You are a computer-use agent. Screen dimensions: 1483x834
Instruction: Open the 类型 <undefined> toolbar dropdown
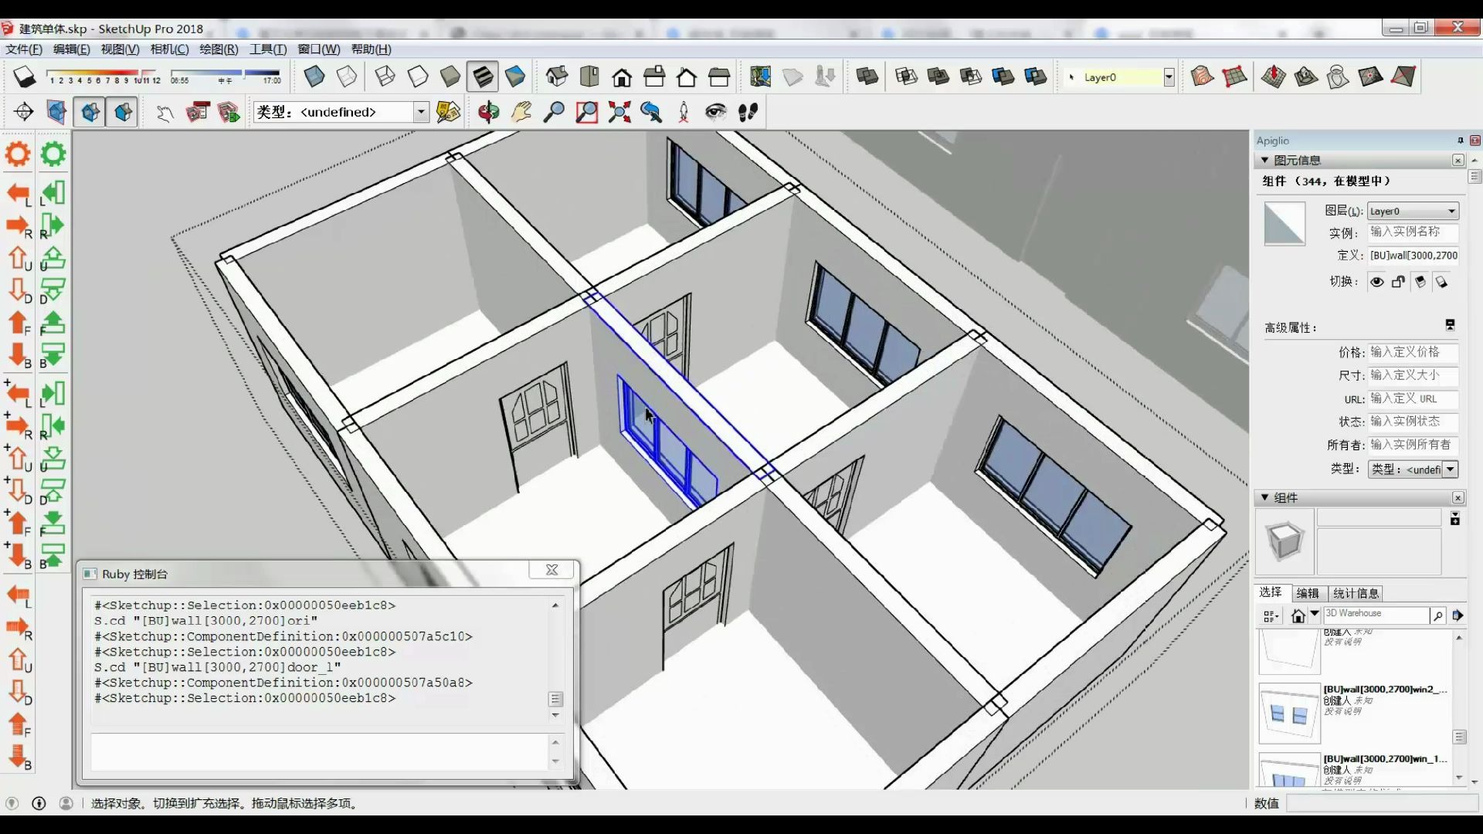point(421,113)
